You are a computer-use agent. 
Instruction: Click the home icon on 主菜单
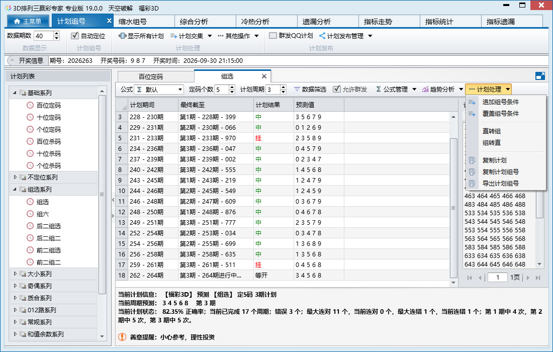[x=17, y=22]
